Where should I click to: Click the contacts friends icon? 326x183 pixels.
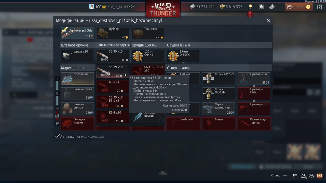click(x=303, y=176)
